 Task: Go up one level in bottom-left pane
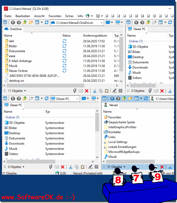click(x=25, y=99)
